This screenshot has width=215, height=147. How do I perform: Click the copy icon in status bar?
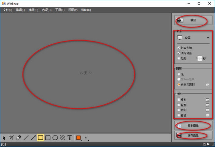coord(208,144)
